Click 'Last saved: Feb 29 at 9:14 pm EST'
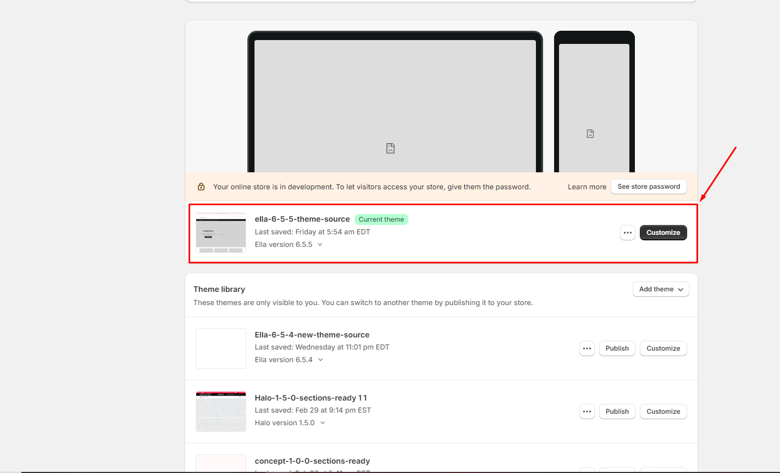The height and width of the screenshot is (473, 780). point(313,410)
